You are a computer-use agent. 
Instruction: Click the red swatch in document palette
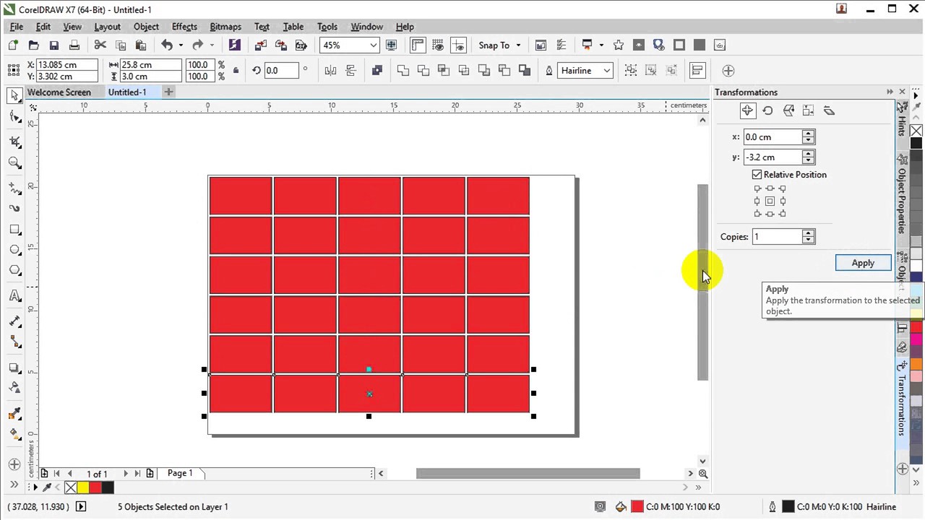(95, 487)
